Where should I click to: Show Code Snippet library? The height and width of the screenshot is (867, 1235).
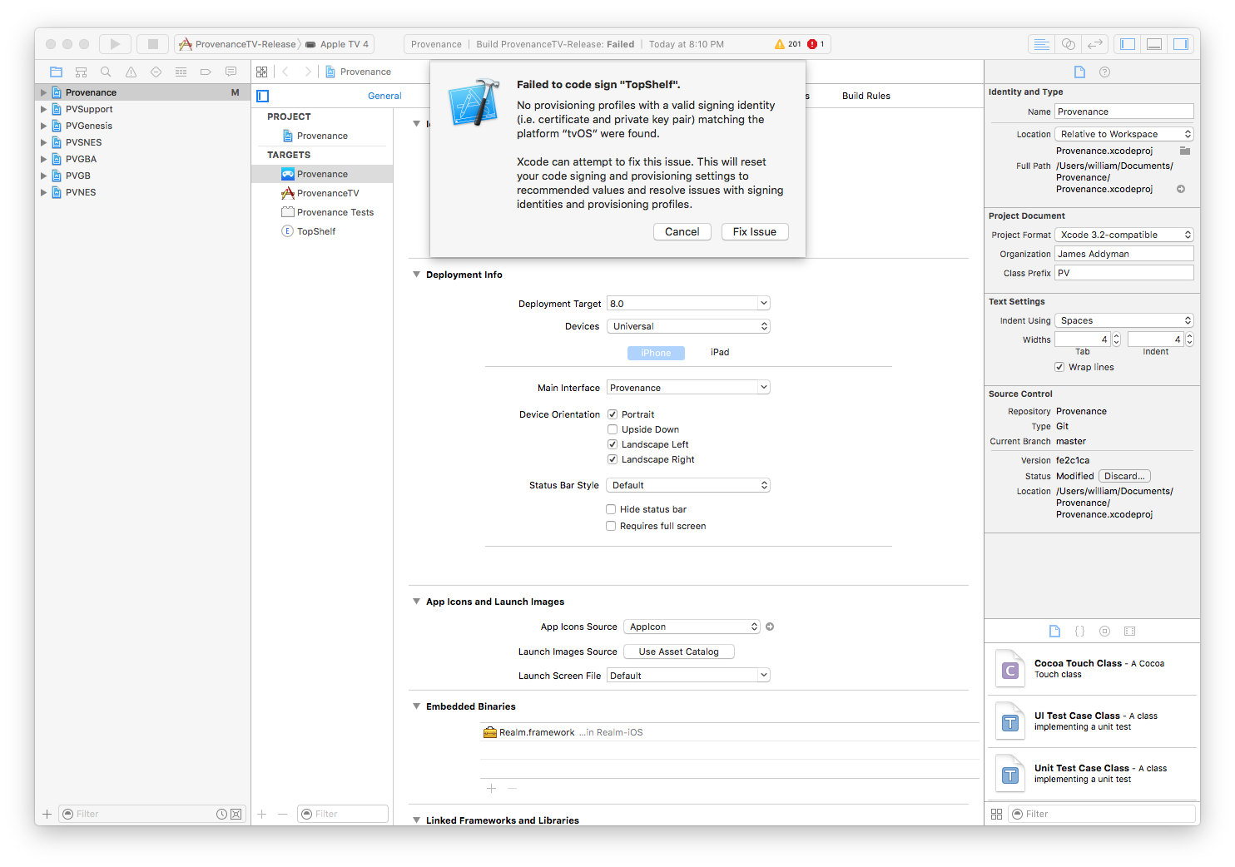1079,631
